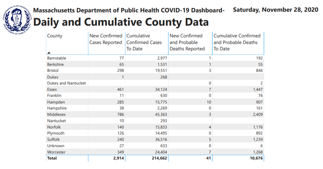
Task: Select the Worcester county row label
Action: 56,152
